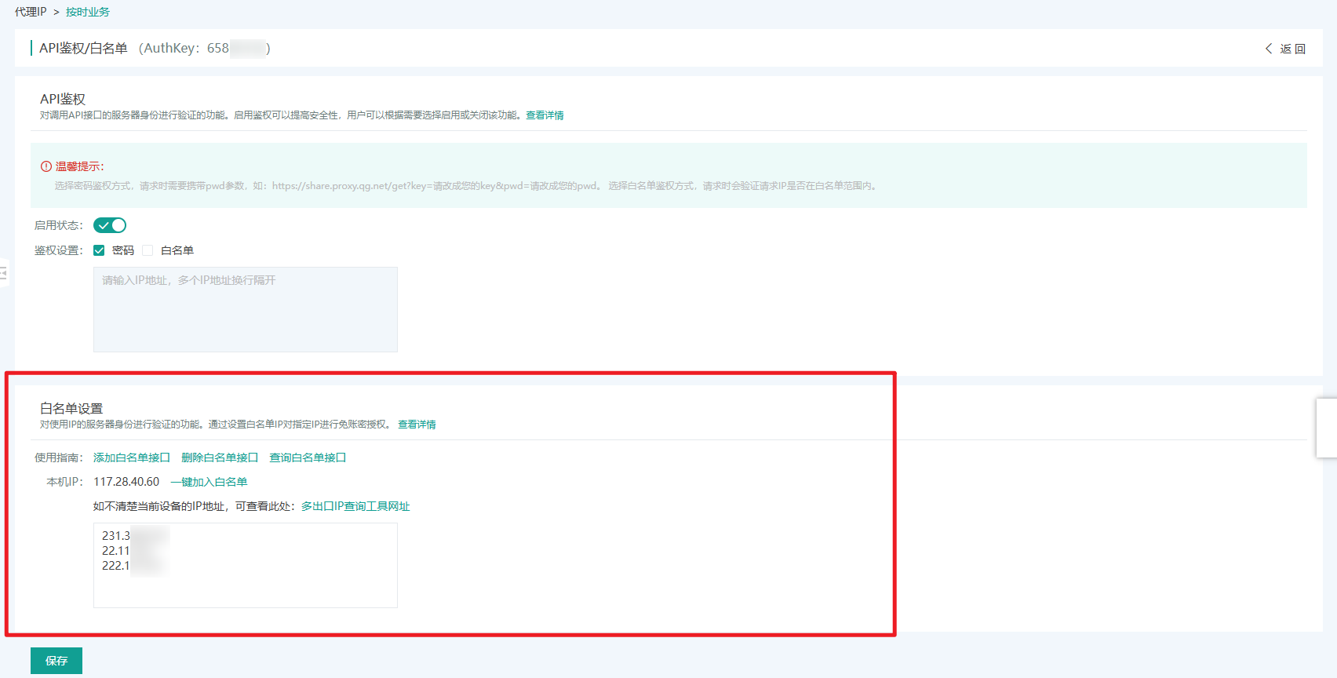Click the local IP address 117.28.40.60
The width and height of the screenshot is (1337, 678).
(x=126, y=482)
